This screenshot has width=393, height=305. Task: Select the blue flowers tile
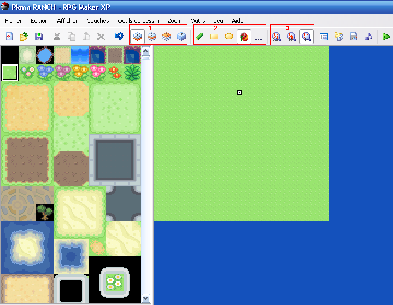45,73
